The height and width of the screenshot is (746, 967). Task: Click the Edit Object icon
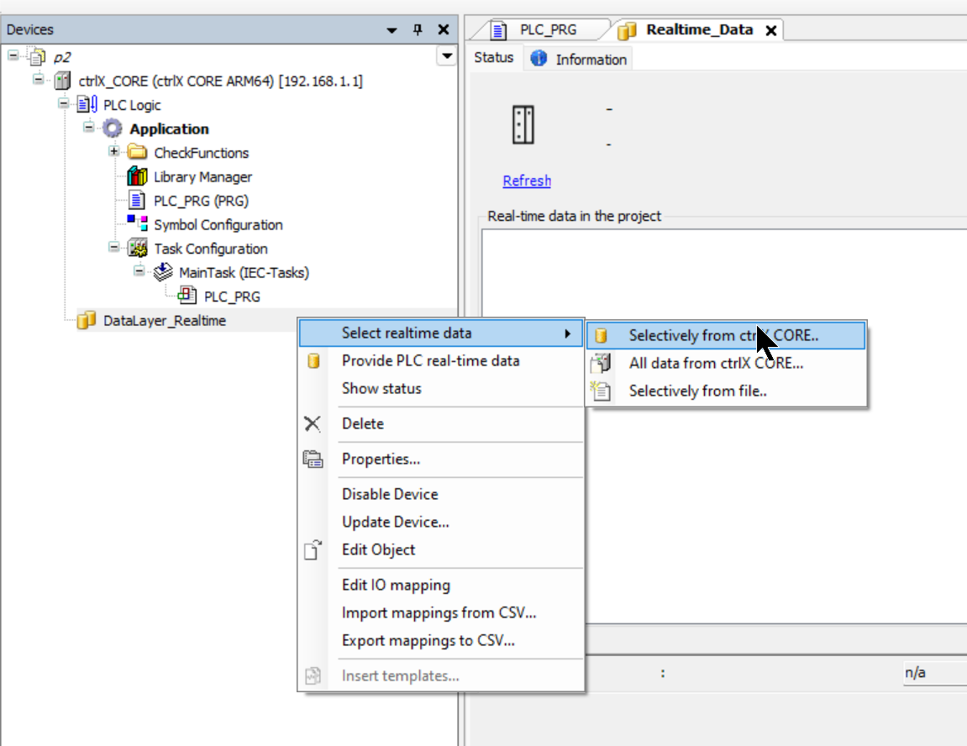(313, 549)
